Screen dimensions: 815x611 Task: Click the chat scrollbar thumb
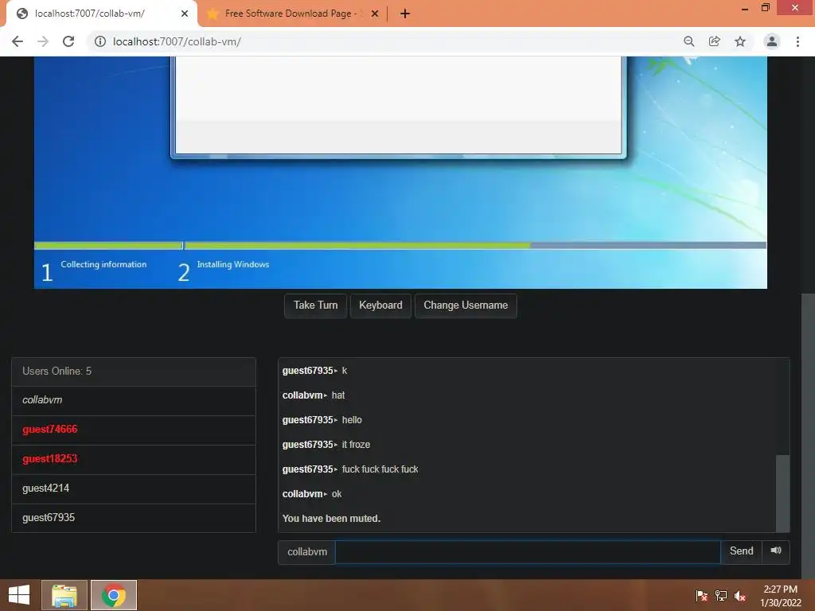pyautogui.click(x=782, y=493)
